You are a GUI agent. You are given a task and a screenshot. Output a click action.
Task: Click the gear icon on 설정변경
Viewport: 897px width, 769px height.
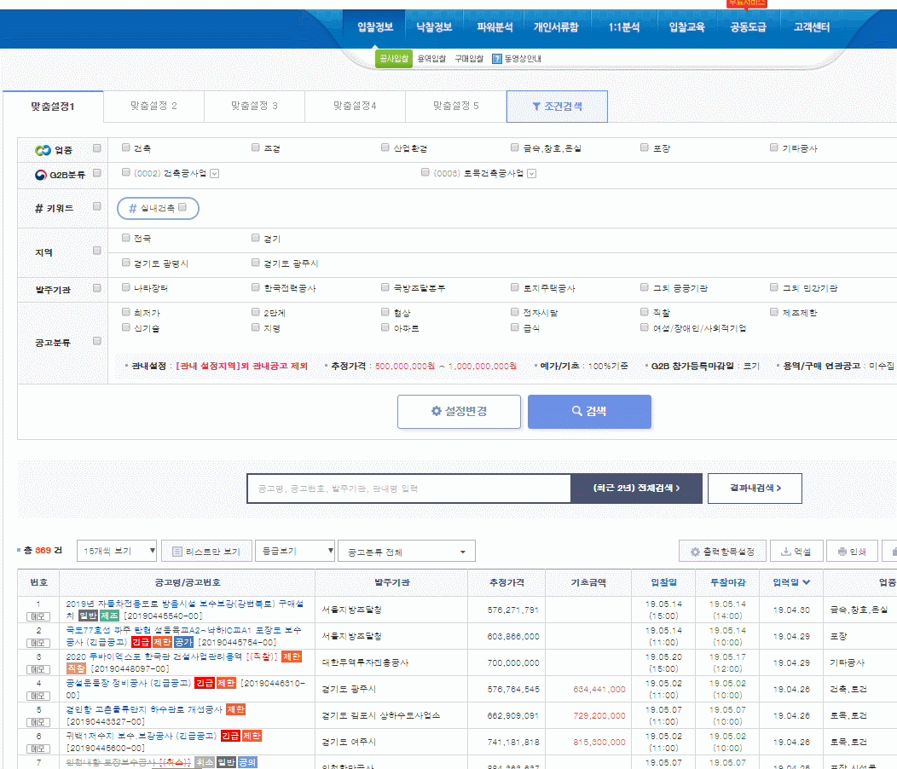[x=437, y=411]
